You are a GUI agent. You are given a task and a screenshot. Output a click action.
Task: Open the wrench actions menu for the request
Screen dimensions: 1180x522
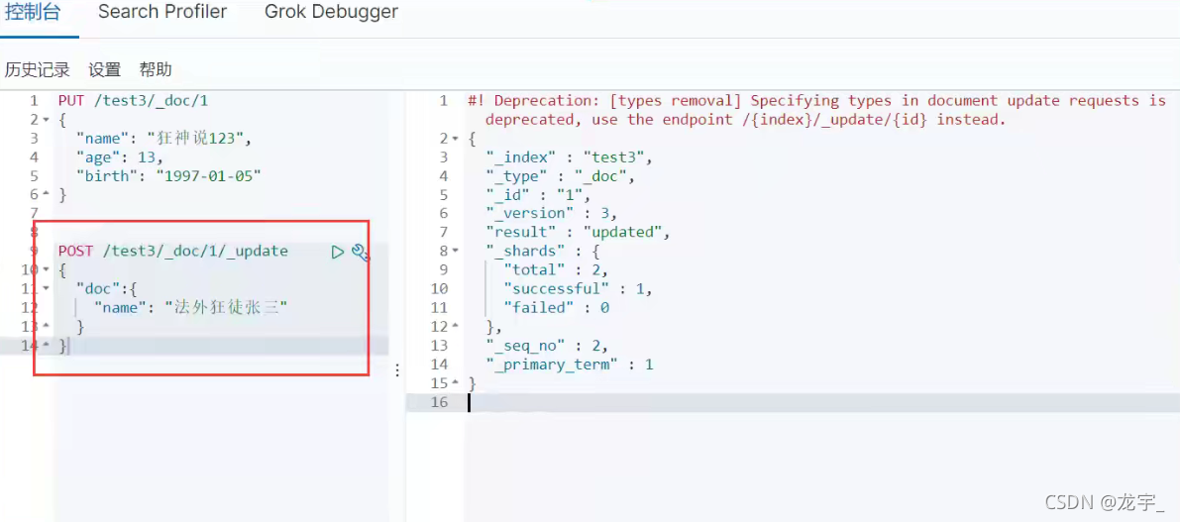click(x=361, y=252)
